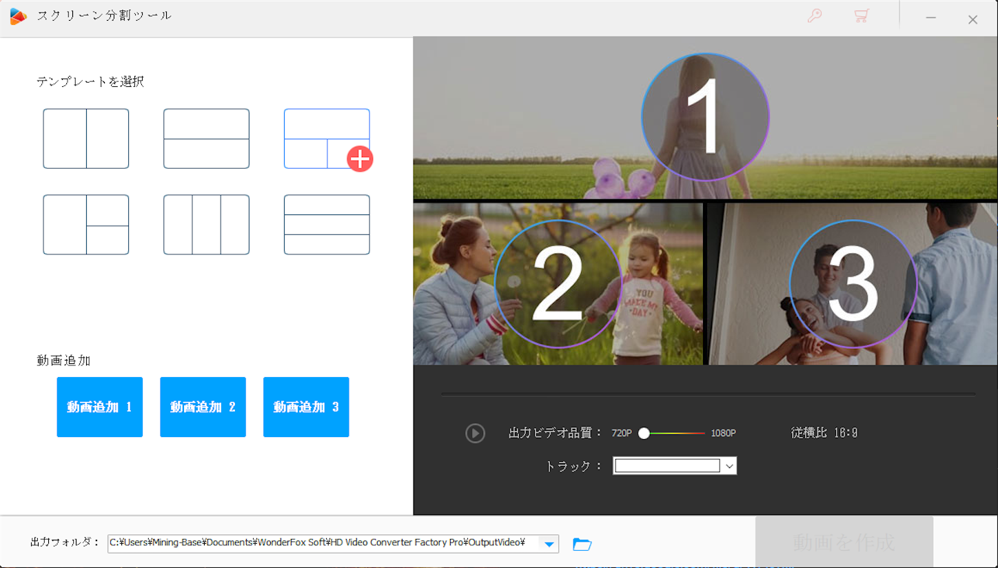Select the three vertical columns template
The height and width of the screenshot is (568, 998).
[206, 225]
